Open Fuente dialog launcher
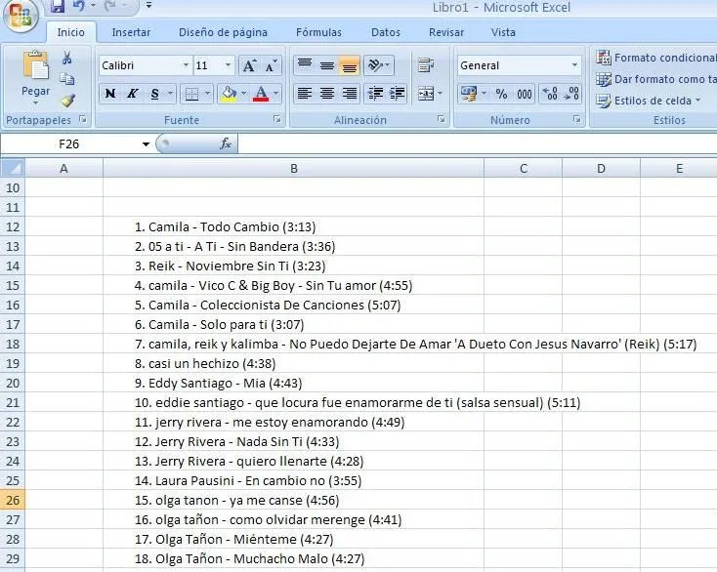The width and height of the screenshot is (717, 572). pos(277,119)
